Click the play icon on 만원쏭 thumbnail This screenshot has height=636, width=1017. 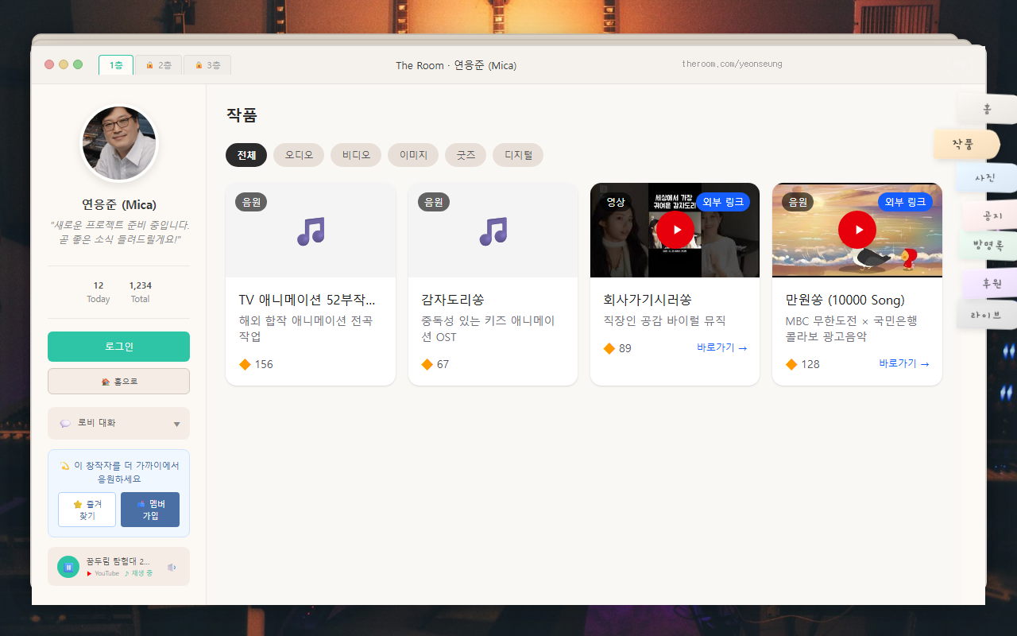(x=857, y=230)
